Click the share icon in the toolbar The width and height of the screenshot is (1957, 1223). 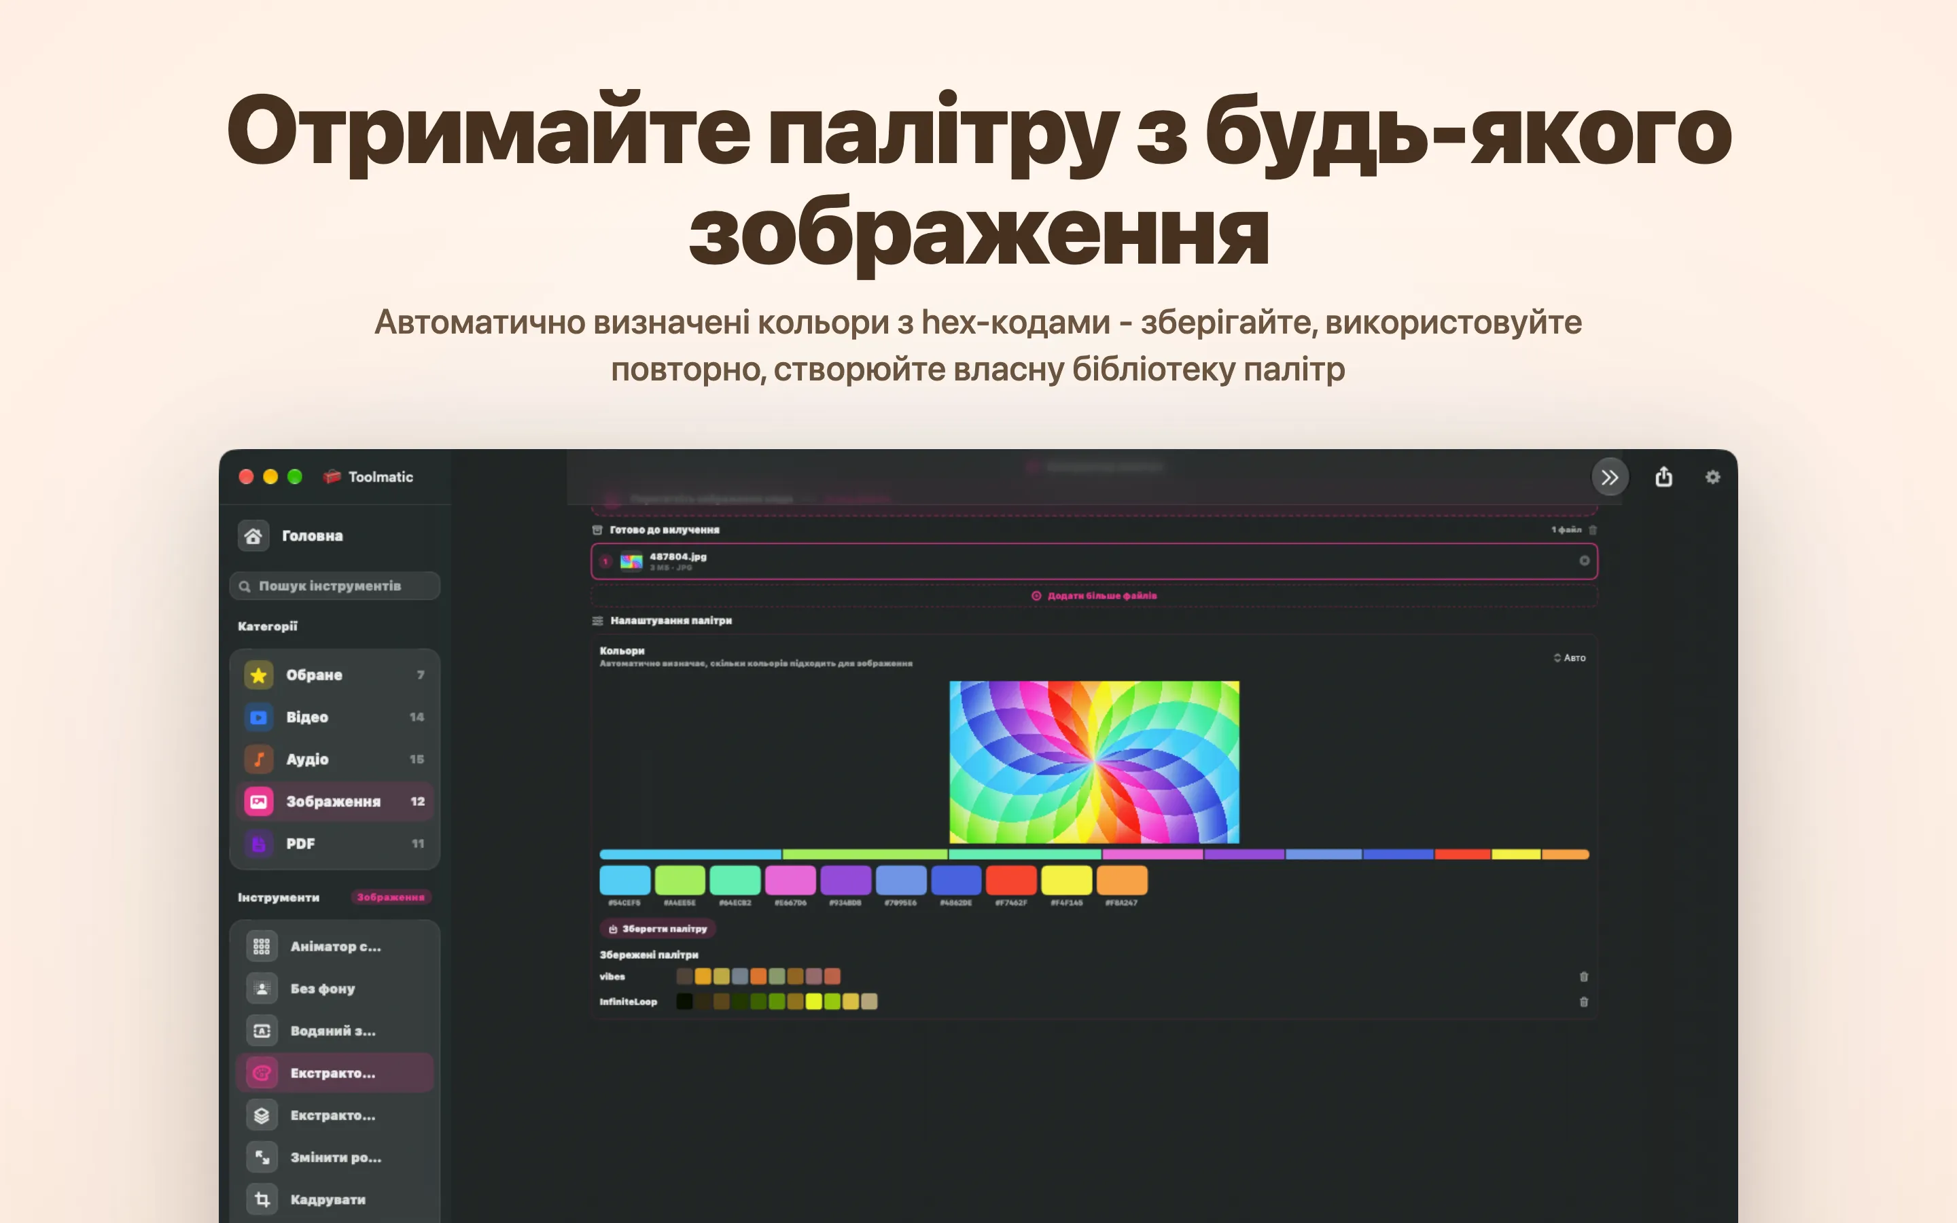[1663, 476]
